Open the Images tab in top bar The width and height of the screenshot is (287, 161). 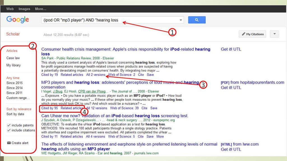(24, 9)
